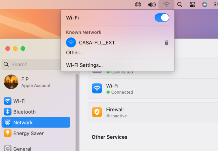Viewport: 218px width, 151px height.
Task: Click the CASA-FLL_EXT network Wi-Fi icon
Action: click(71, 43)
